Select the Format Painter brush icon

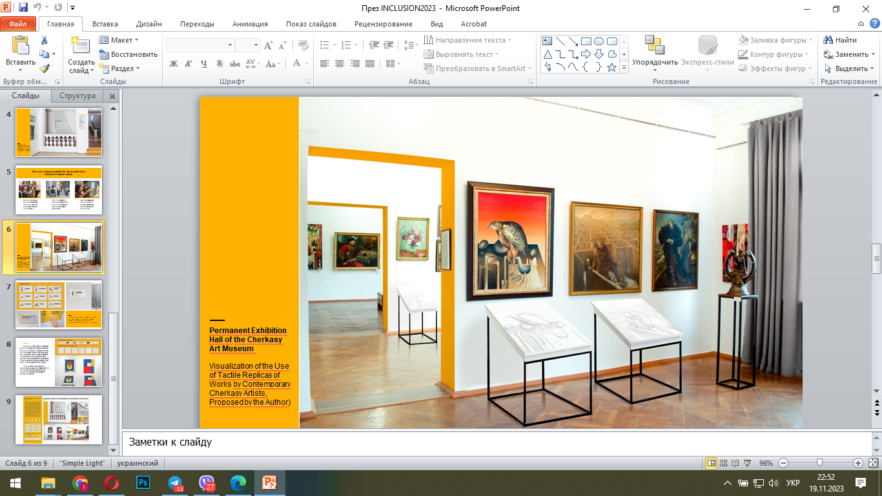45,68
